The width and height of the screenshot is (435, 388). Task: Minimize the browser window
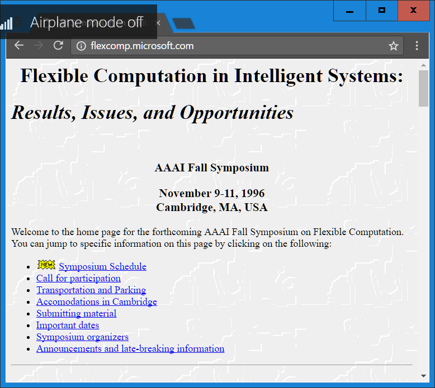pyautogui.click(x=349, y=11)
